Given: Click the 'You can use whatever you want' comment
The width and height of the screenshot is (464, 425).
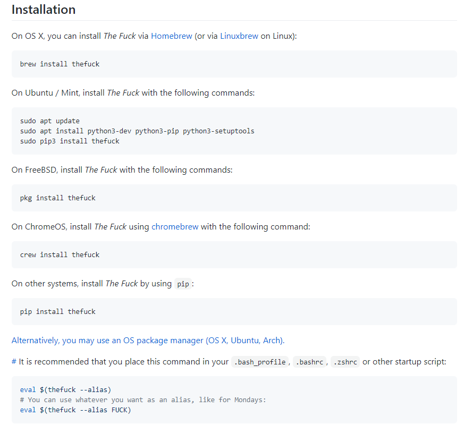Looking at the screenshot, I should coord(143,400).
